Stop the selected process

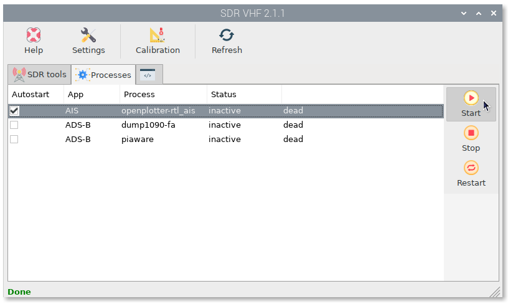point(471,140)
